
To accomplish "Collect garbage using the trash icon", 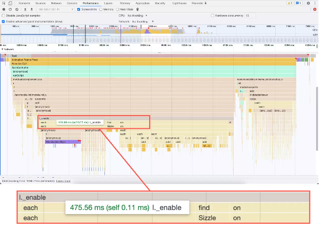I will [x=138, y=9].
